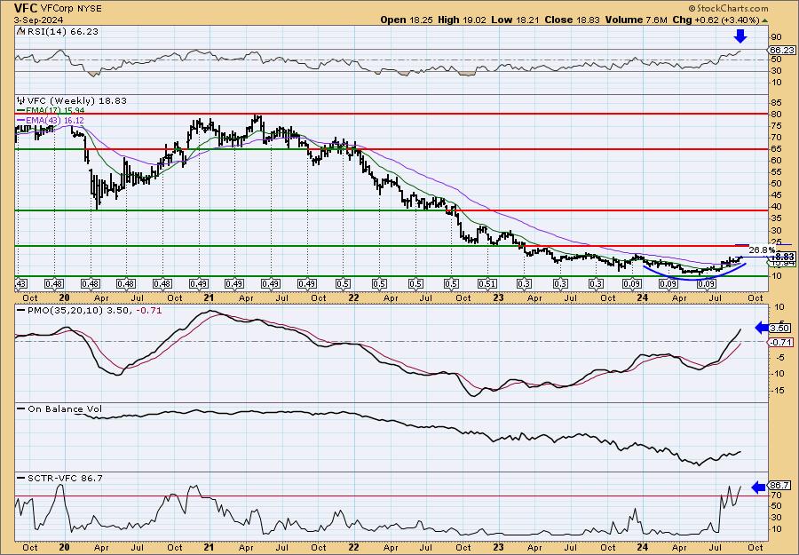Click the line icon beside RSI(14)
Screen dimensions: 799x555
click(x=20, y=32)
